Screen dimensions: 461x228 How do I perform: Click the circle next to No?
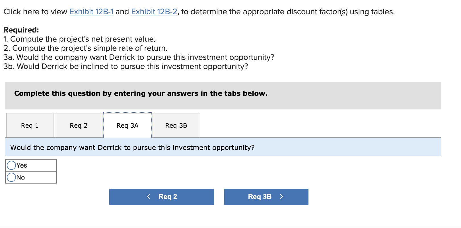coord(11,177)
